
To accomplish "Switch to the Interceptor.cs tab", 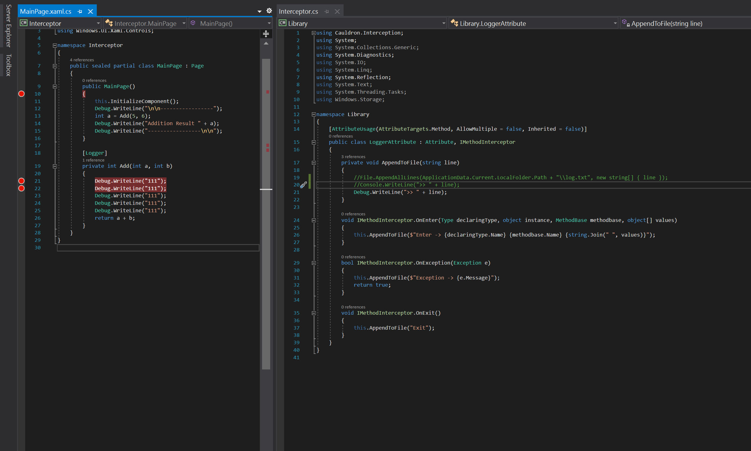I will point(298,11).
